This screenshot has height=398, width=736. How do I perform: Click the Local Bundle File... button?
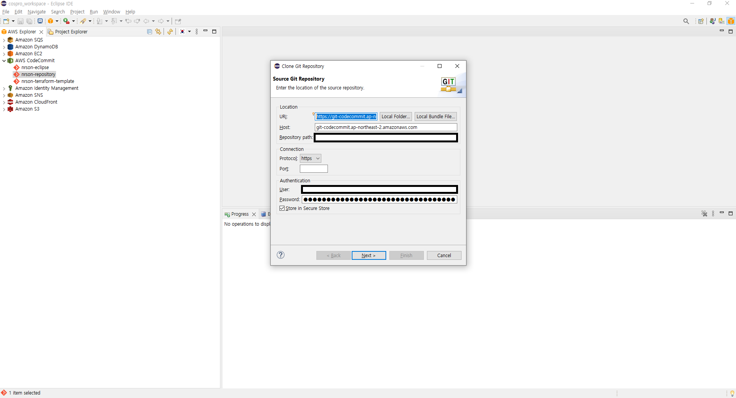[x=435, y=117]
